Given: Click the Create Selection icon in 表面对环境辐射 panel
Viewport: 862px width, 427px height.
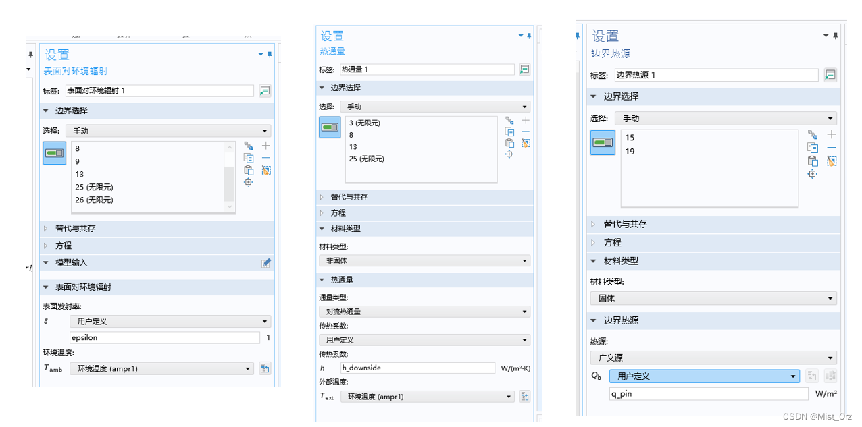Looking at the screenshot, I should (x=248, y=146).
